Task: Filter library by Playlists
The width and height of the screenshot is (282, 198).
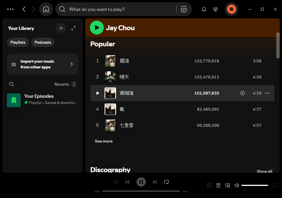Action: click(18, 42)
